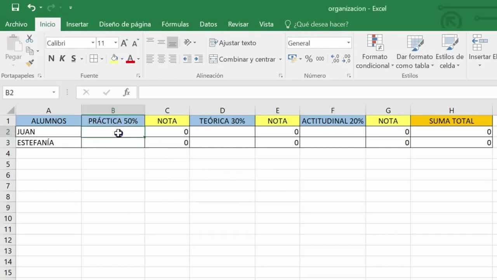Switch to the Vista tab
Screen dimensions: 497x280
[x=266, y=24]
